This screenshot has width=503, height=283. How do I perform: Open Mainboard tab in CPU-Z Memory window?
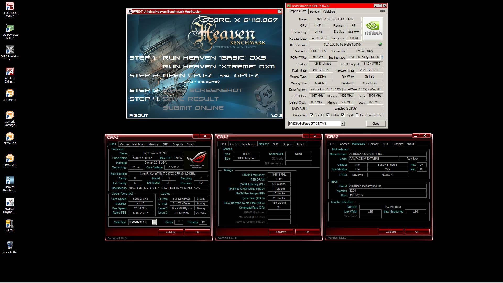249,144
